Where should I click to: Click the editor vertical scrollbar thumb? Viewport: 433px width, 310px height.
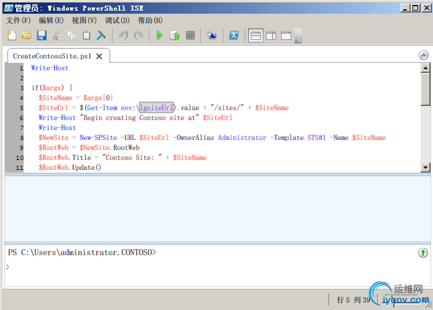coord(426,89)
